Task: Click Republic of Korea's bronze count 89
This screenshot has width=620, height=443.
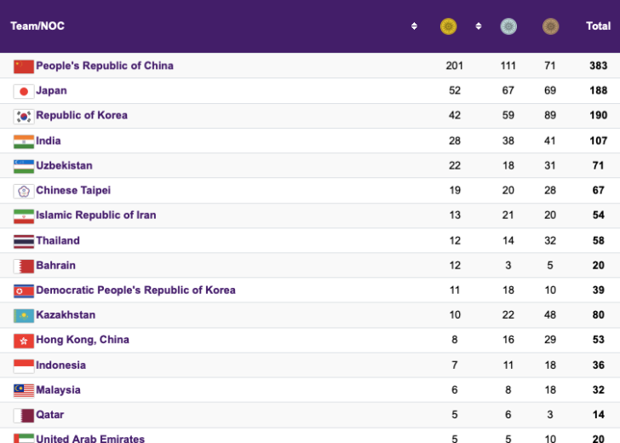Action: click(550, 116)
